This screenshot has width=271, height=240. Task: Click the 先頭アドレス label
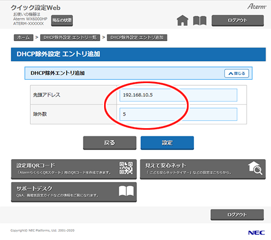[47, 95]
